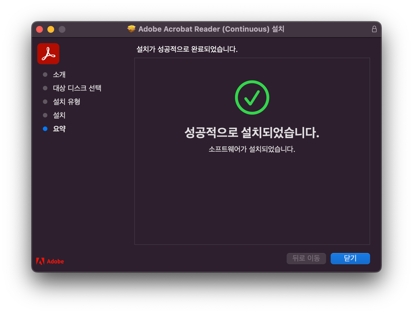Click the 성공적으로 설치되었습니다 heading

click(x=252, y=133)
